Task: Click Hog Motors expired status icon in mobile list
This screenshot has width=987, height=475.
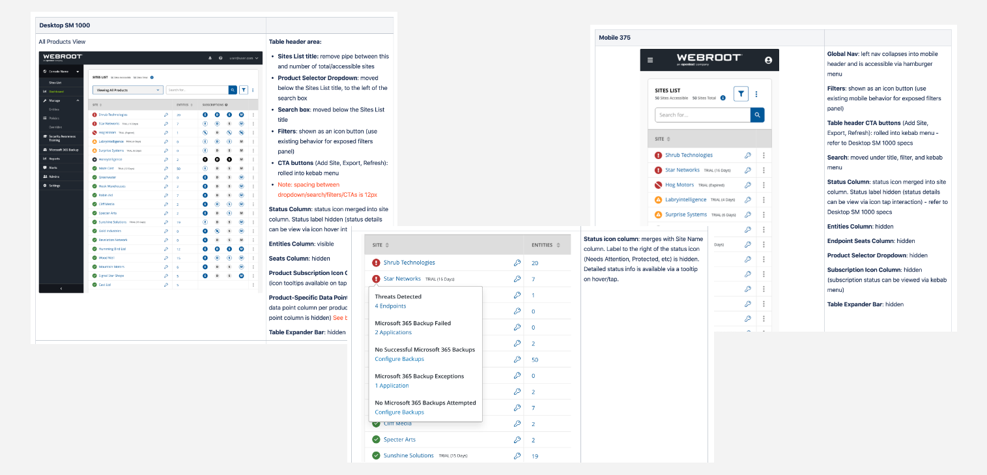Action: [659, 185]
